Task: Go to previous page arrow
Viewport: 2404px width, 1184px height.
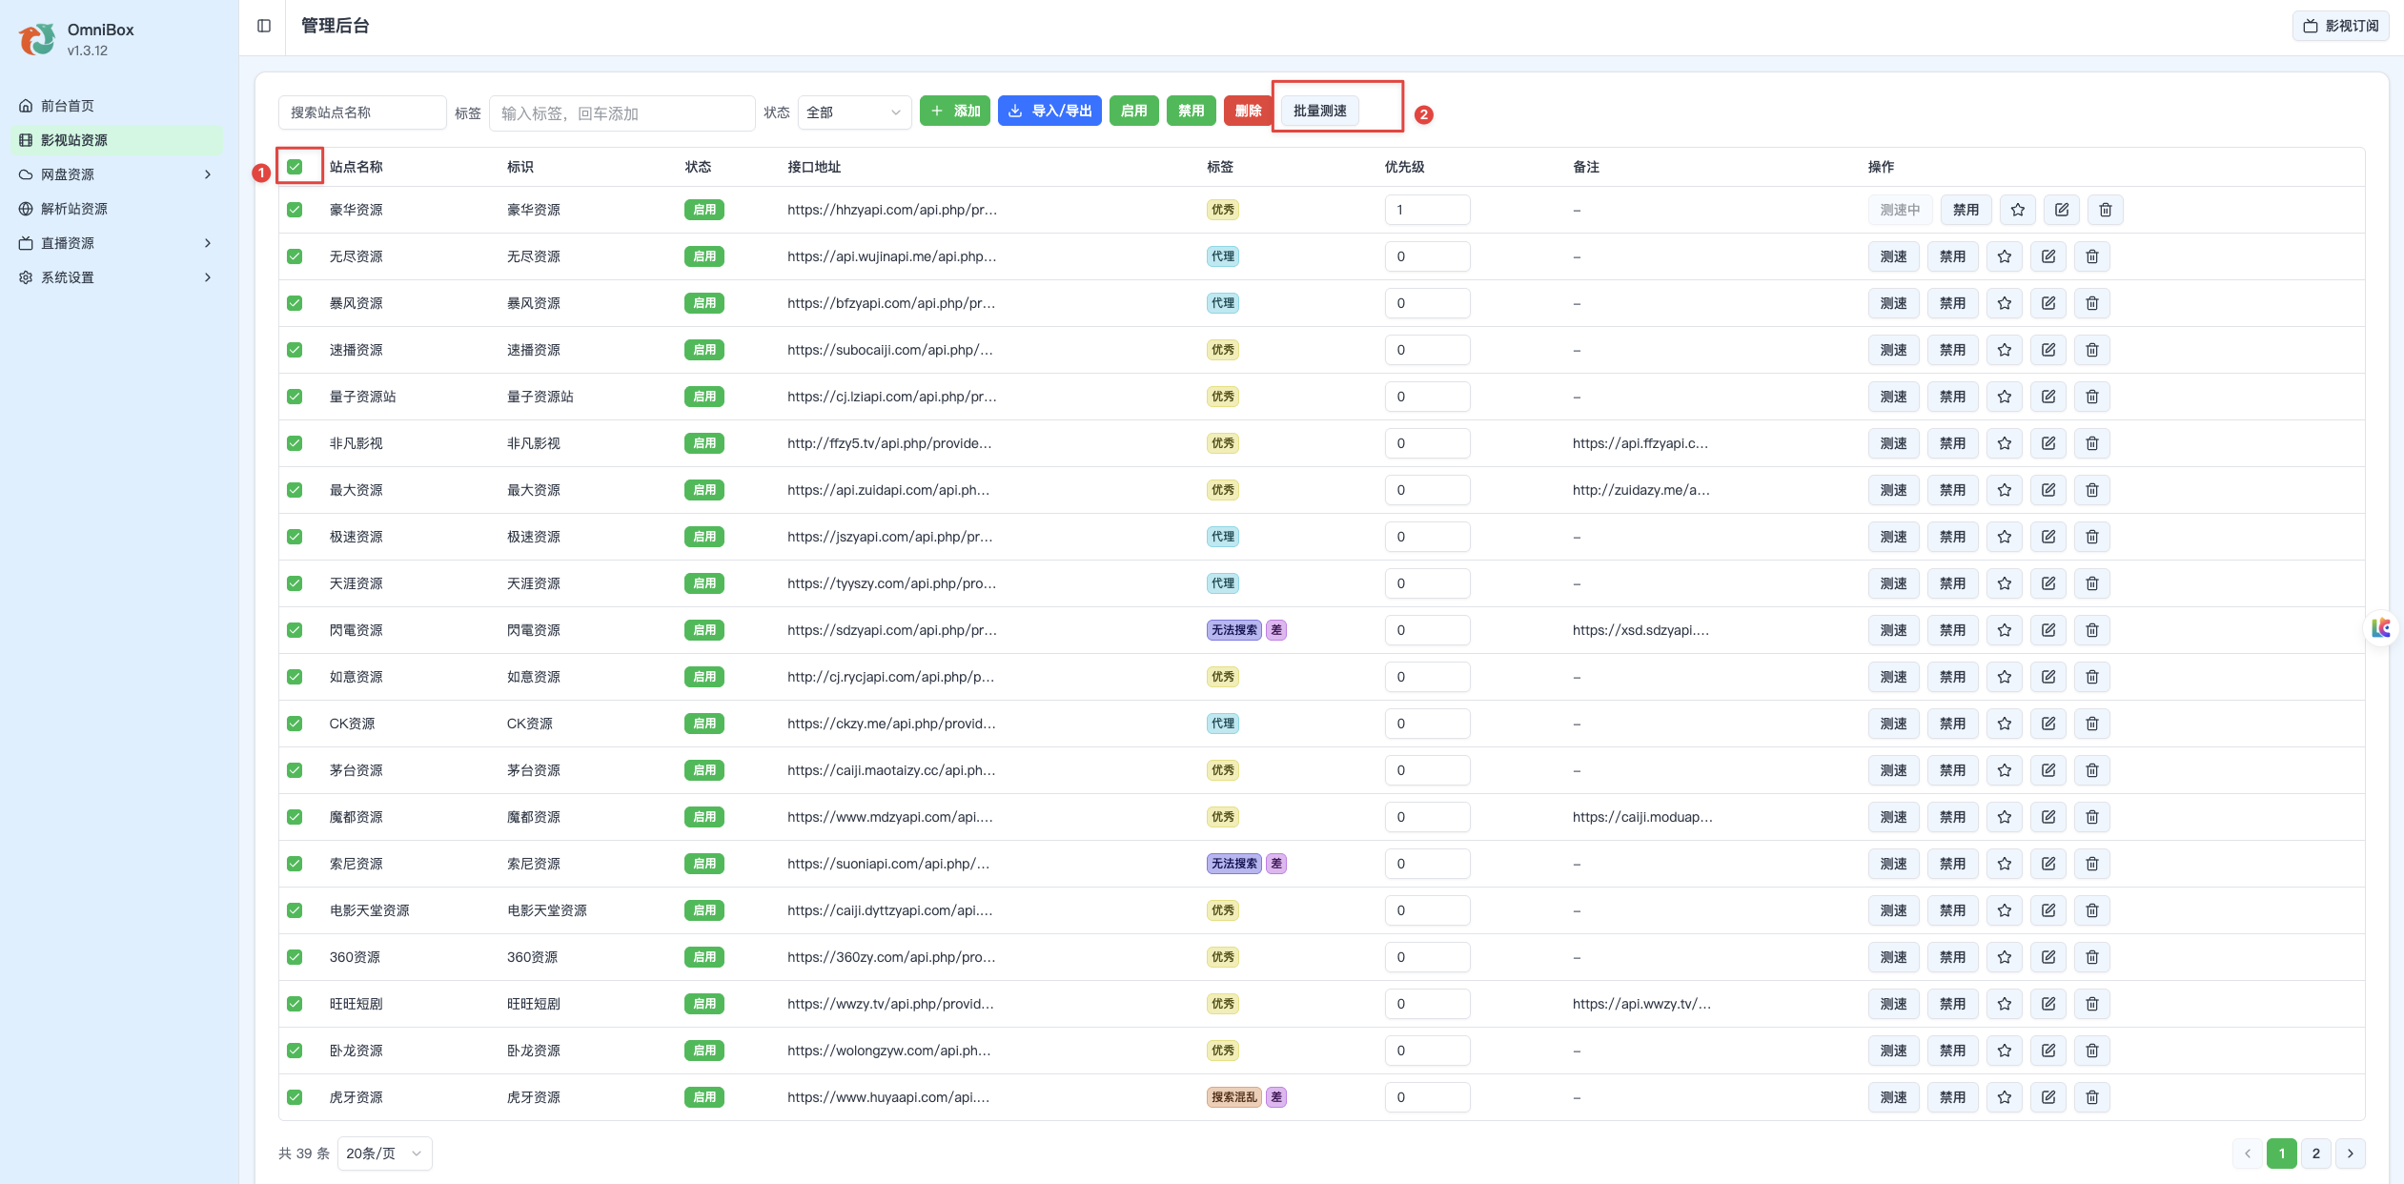Action: 2248,1153
